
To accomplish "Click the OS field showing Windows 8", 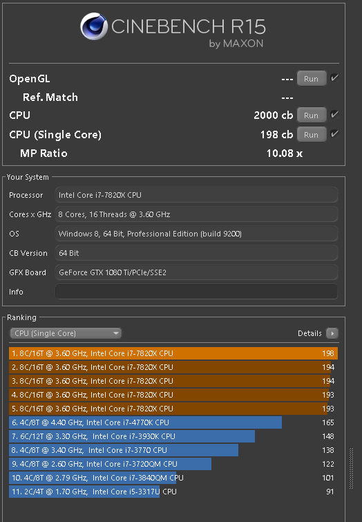I will pyautogui.click(x=196, y=234).
